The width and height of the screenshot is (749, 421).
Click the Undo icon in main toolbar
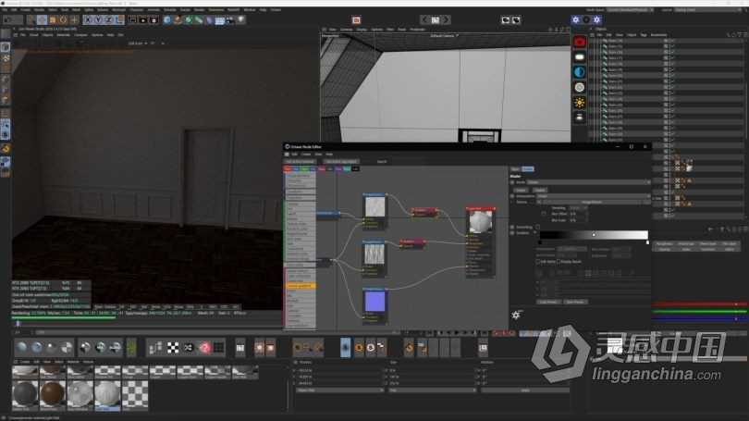coord(7,20)
